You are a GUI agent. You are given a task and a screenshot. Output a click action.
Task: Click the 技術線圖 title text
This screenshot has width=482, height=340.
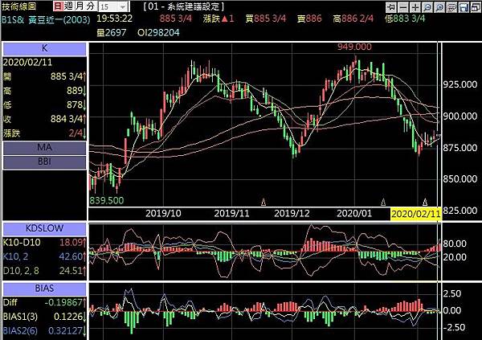[x=19, y=6]
